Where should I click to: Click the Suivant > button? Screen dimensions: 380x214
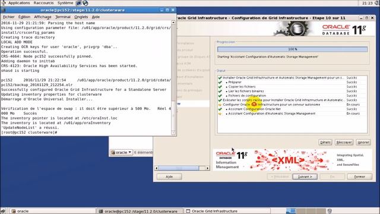click(x=305, y=177)
